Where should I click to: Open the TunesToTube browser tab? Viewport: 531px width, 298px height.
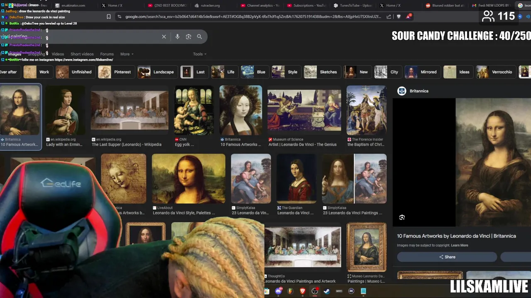[353, 5]
